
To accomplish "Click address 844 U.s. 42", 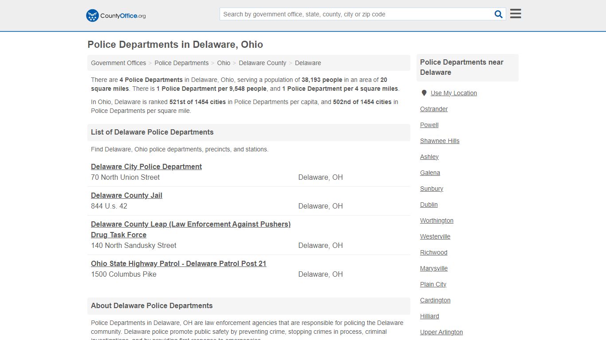I will (x=109, y=206).
